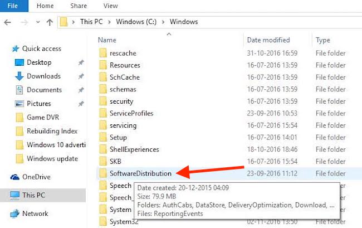The height and width of the screenshot is (228, 362).
Task: Open recent locations dropdown arrow
Action: (x=38, y=22)
